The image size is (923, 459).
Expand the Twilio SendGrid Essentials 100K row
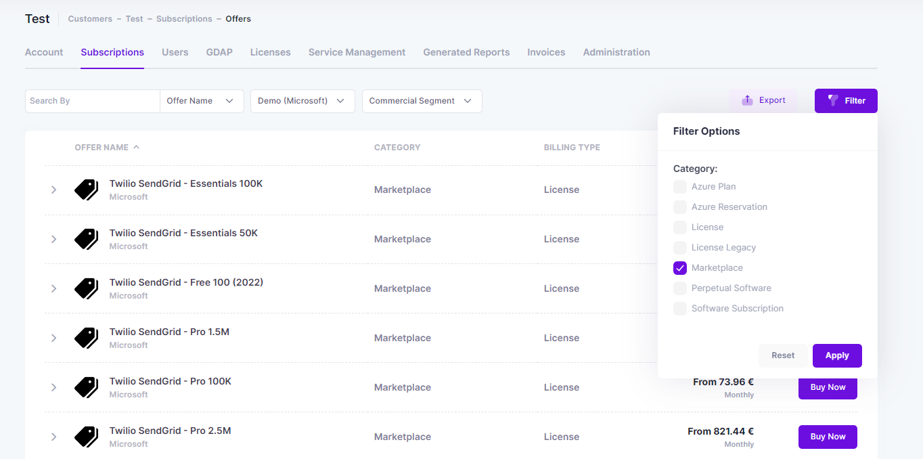pyautogui.click(x=53, y=190)
